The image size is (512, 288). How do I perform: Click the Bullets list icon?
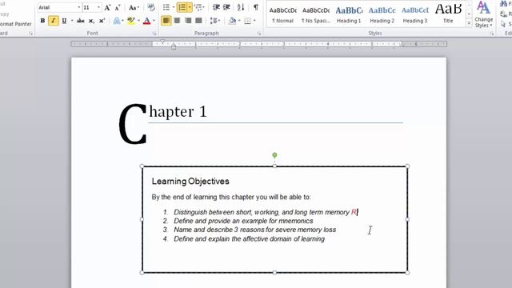click(x=166, y=7)
